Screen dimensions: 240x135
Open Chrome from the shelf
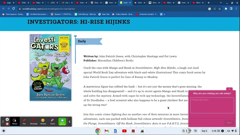(x=98, y=131)
